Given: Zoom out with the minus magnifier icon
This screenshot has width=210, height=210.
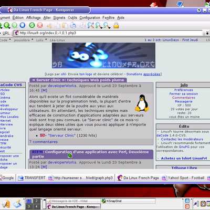Looking at the screenshot, I should click(106, 25).
